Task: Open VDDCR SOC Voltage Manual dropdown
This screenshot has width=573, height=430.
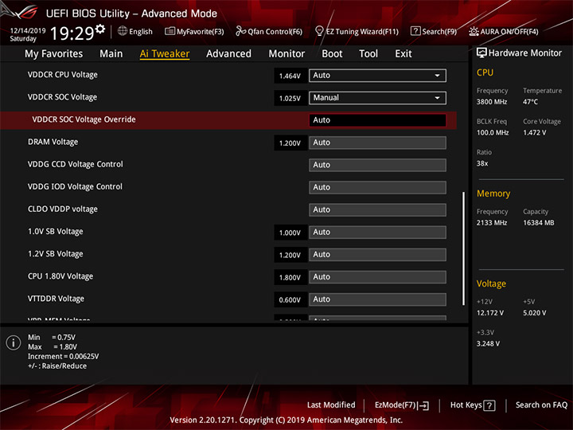Action: 377,98
